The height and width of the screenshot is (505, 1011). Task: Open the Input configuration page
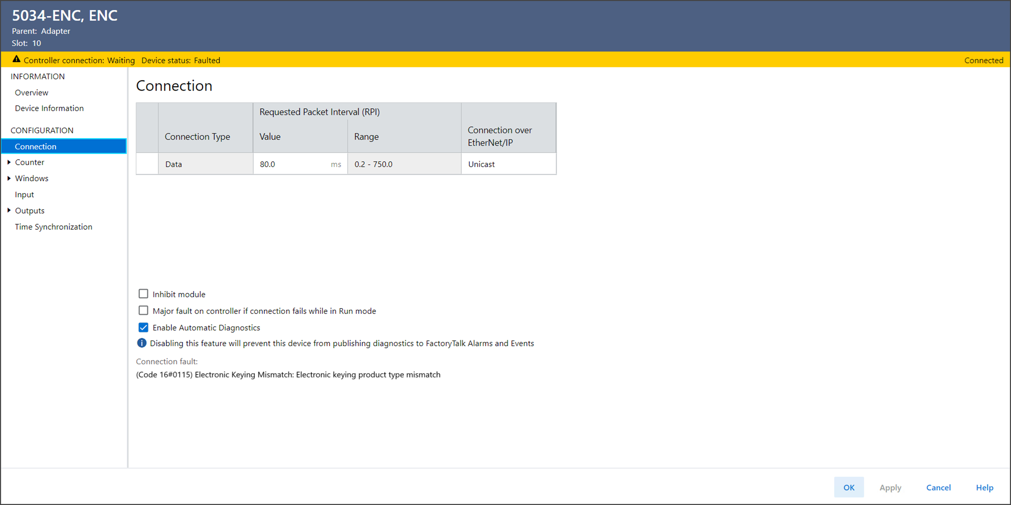[x=24, y=194]
